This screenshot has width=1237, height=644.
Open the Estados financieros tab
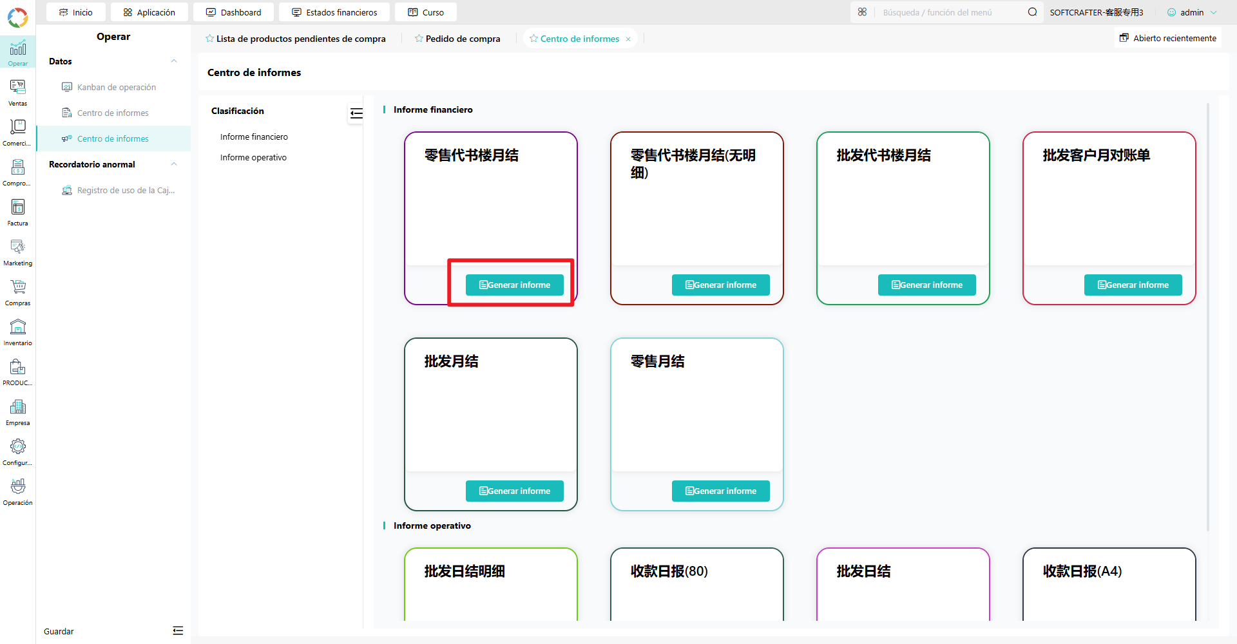pyautogui.click(x=334, y=12)
